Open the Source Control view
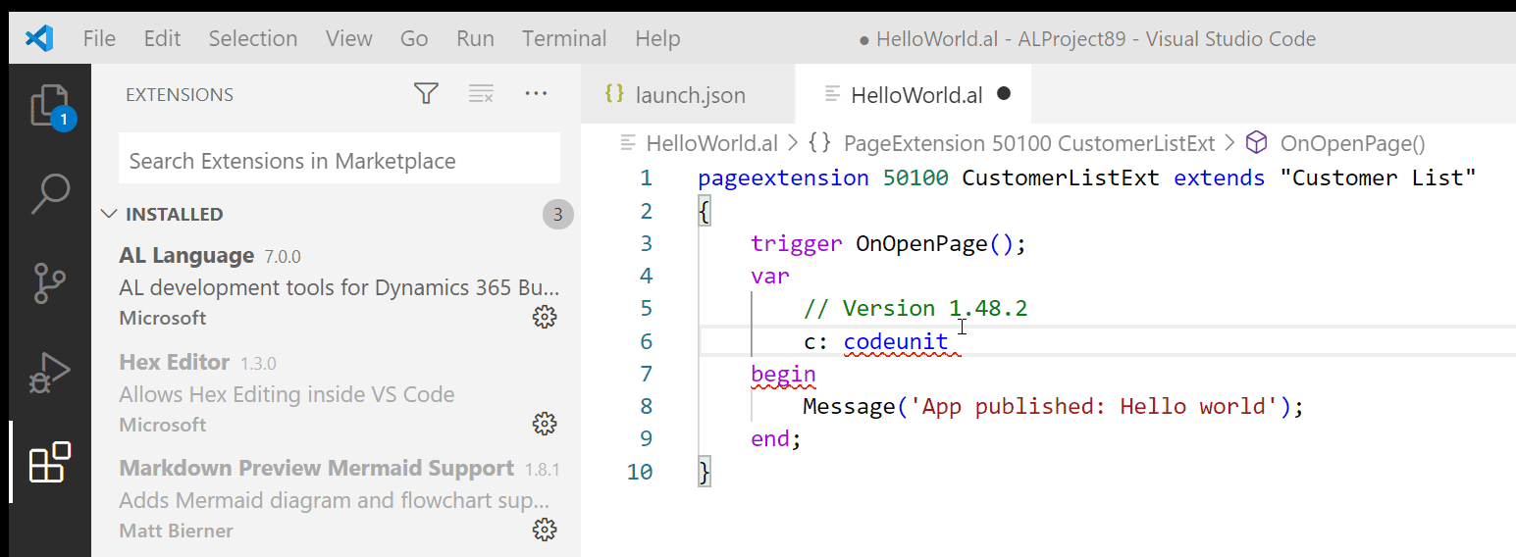 (x=50, y=283)
